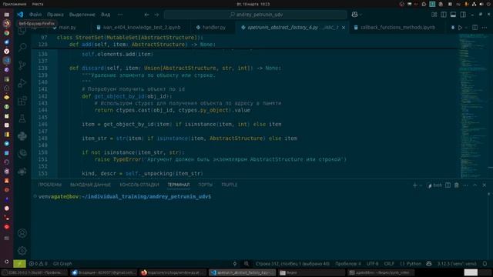Open the Accounts menu in activity bar
The image size is (493, 277).
[22, 233]
